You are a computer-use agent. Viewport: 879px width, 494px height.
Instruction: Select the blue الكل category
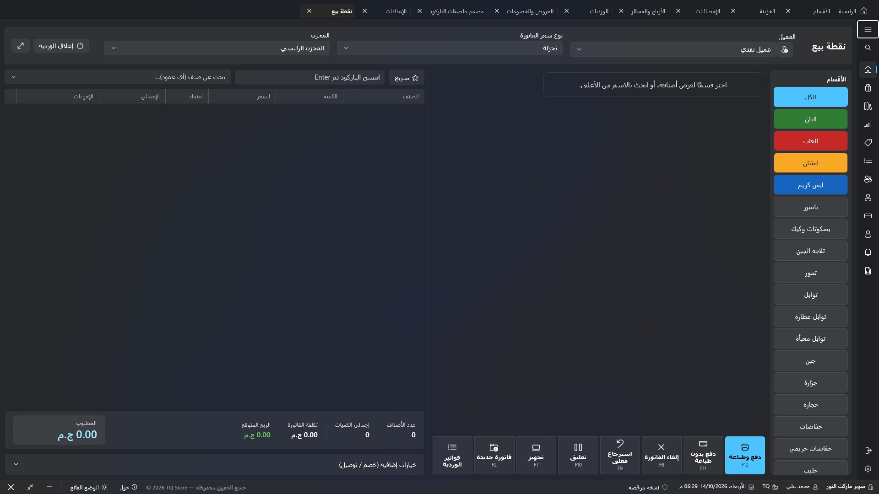(810, 97)
